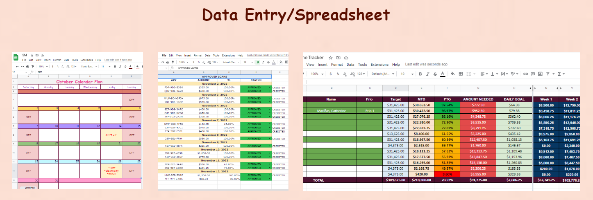Click the currency format icon in the Tracker sheet
Image resolution: width=593 pixels, height=200 pixels.
click(331, 74)
